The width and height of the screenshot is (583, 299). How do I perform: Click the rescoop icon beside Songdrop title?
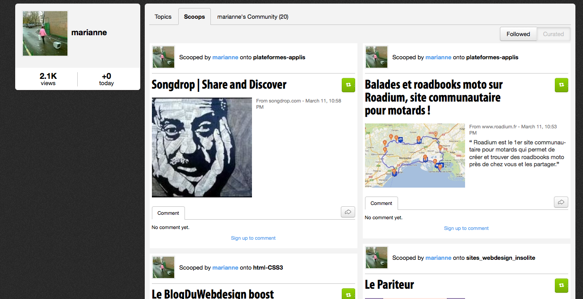click(x=348, y=85)
